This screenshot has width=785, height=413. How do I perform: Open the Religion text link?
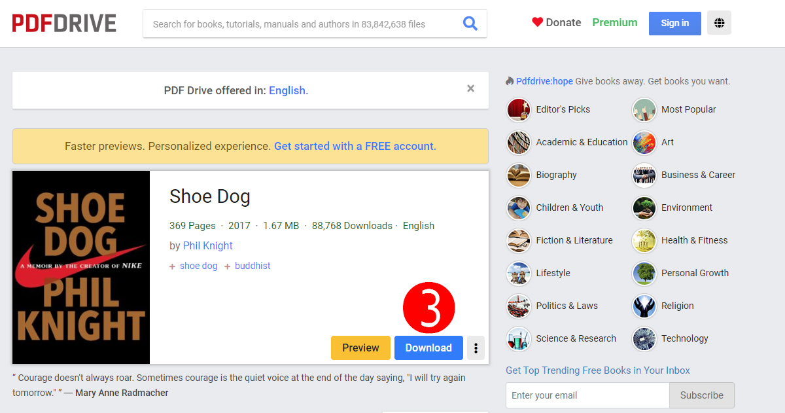click(x=678, y=306)
